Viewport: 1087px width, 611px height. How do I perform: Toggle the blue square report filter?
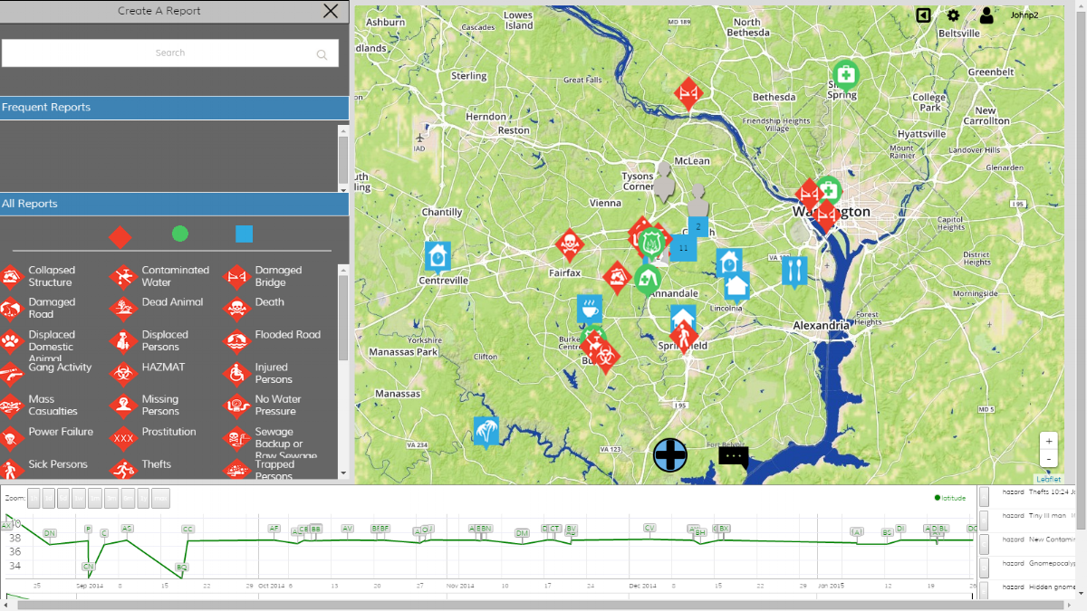tap(244, 234)
